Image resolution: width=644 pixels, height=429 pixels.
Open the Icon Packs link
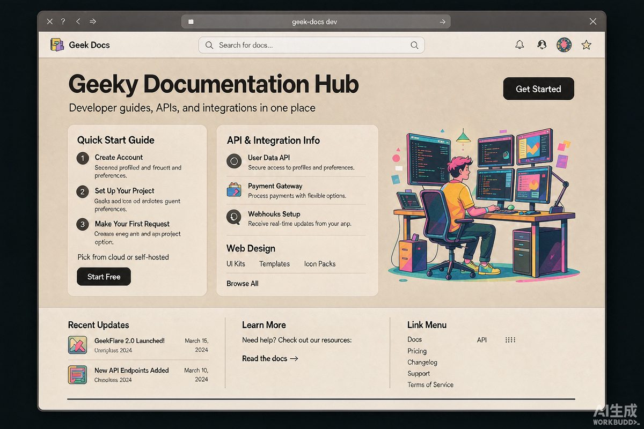320,264
